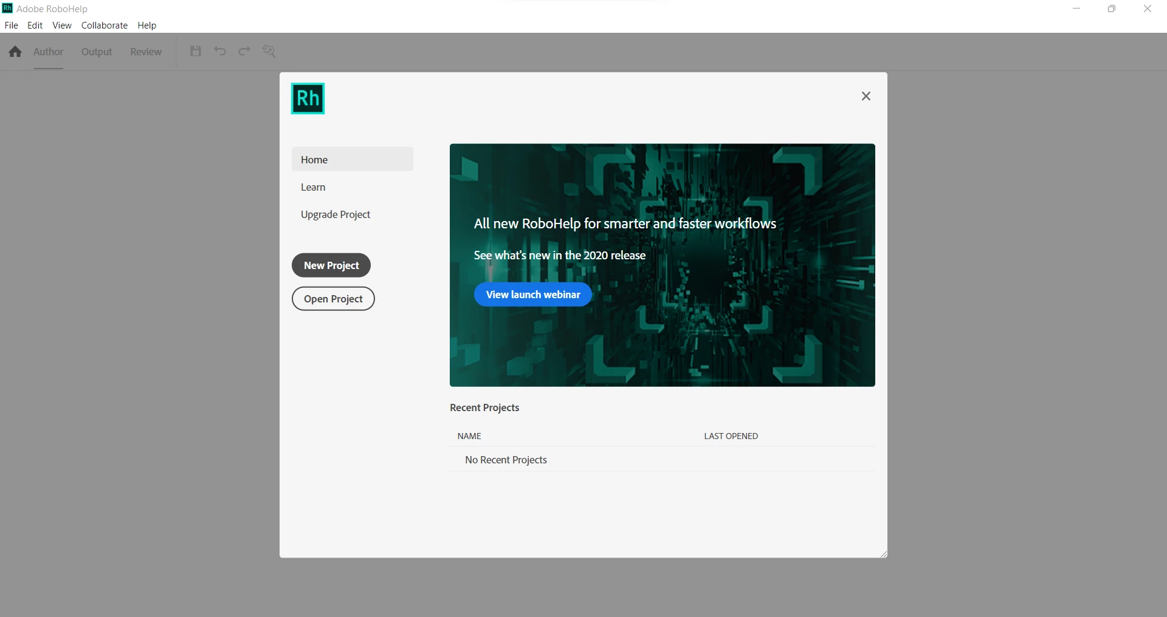Click the Redo arrow icon

244,51
